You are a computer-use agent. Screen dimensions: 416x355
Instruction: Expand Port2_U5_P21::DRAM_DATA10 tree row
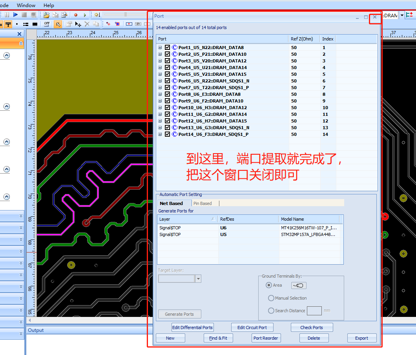pyautogui.click(x=160, y=54)
